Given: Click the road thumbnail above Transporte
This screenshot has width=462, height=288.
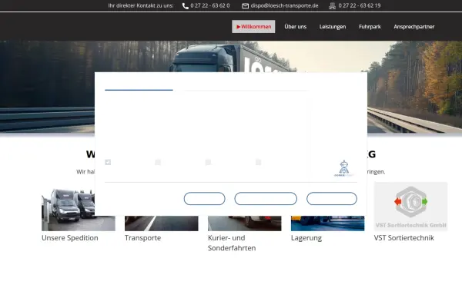Looking at the screenshot, I should 162,223.
